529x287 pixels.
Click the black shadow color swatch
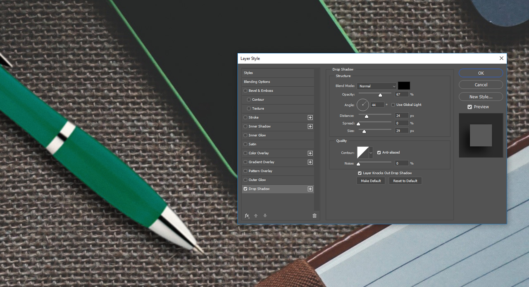(x=404, y=86)
